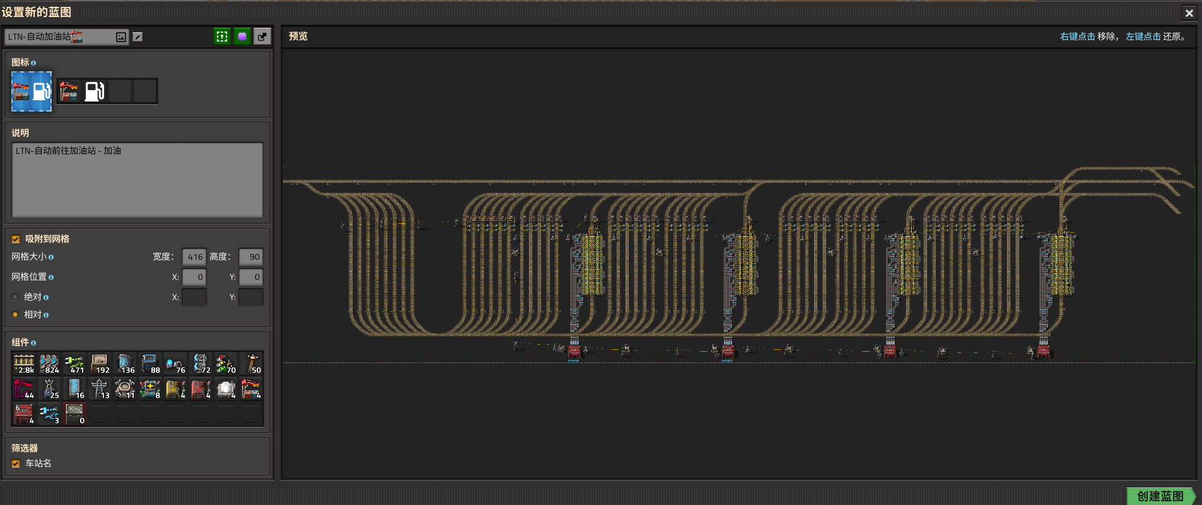
Task: Click the power pole component 50
Action: (x=251, y=364)
